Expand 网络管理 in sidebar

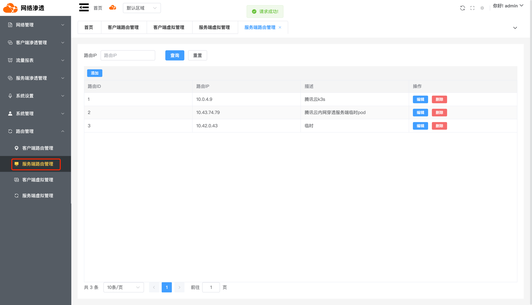click(x=35, y=25)
